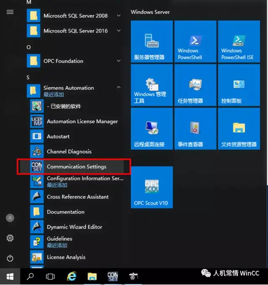The height and width of the screenshot is (285, 268).
Task: Launch Automation License Manager
Action: coord(82,121)
